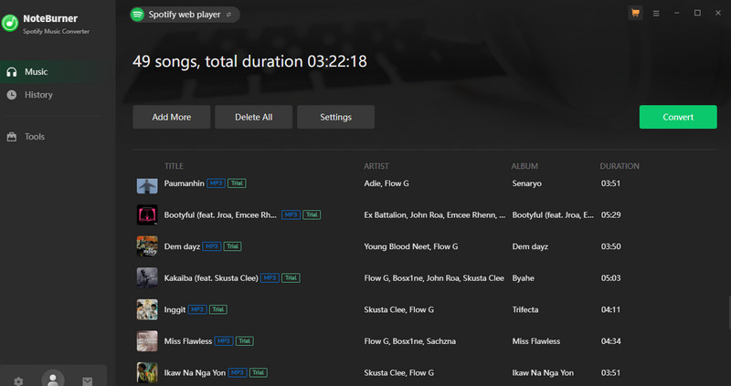
Task: Click the Kakaiba album thumbnail
Action: point(147,278)
